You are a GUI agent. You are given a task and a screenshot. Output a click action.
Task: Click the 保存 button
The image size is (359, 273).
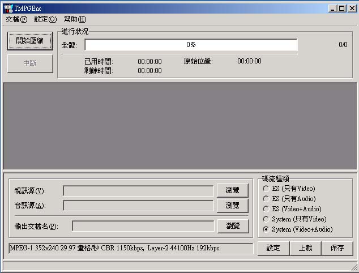337,248
